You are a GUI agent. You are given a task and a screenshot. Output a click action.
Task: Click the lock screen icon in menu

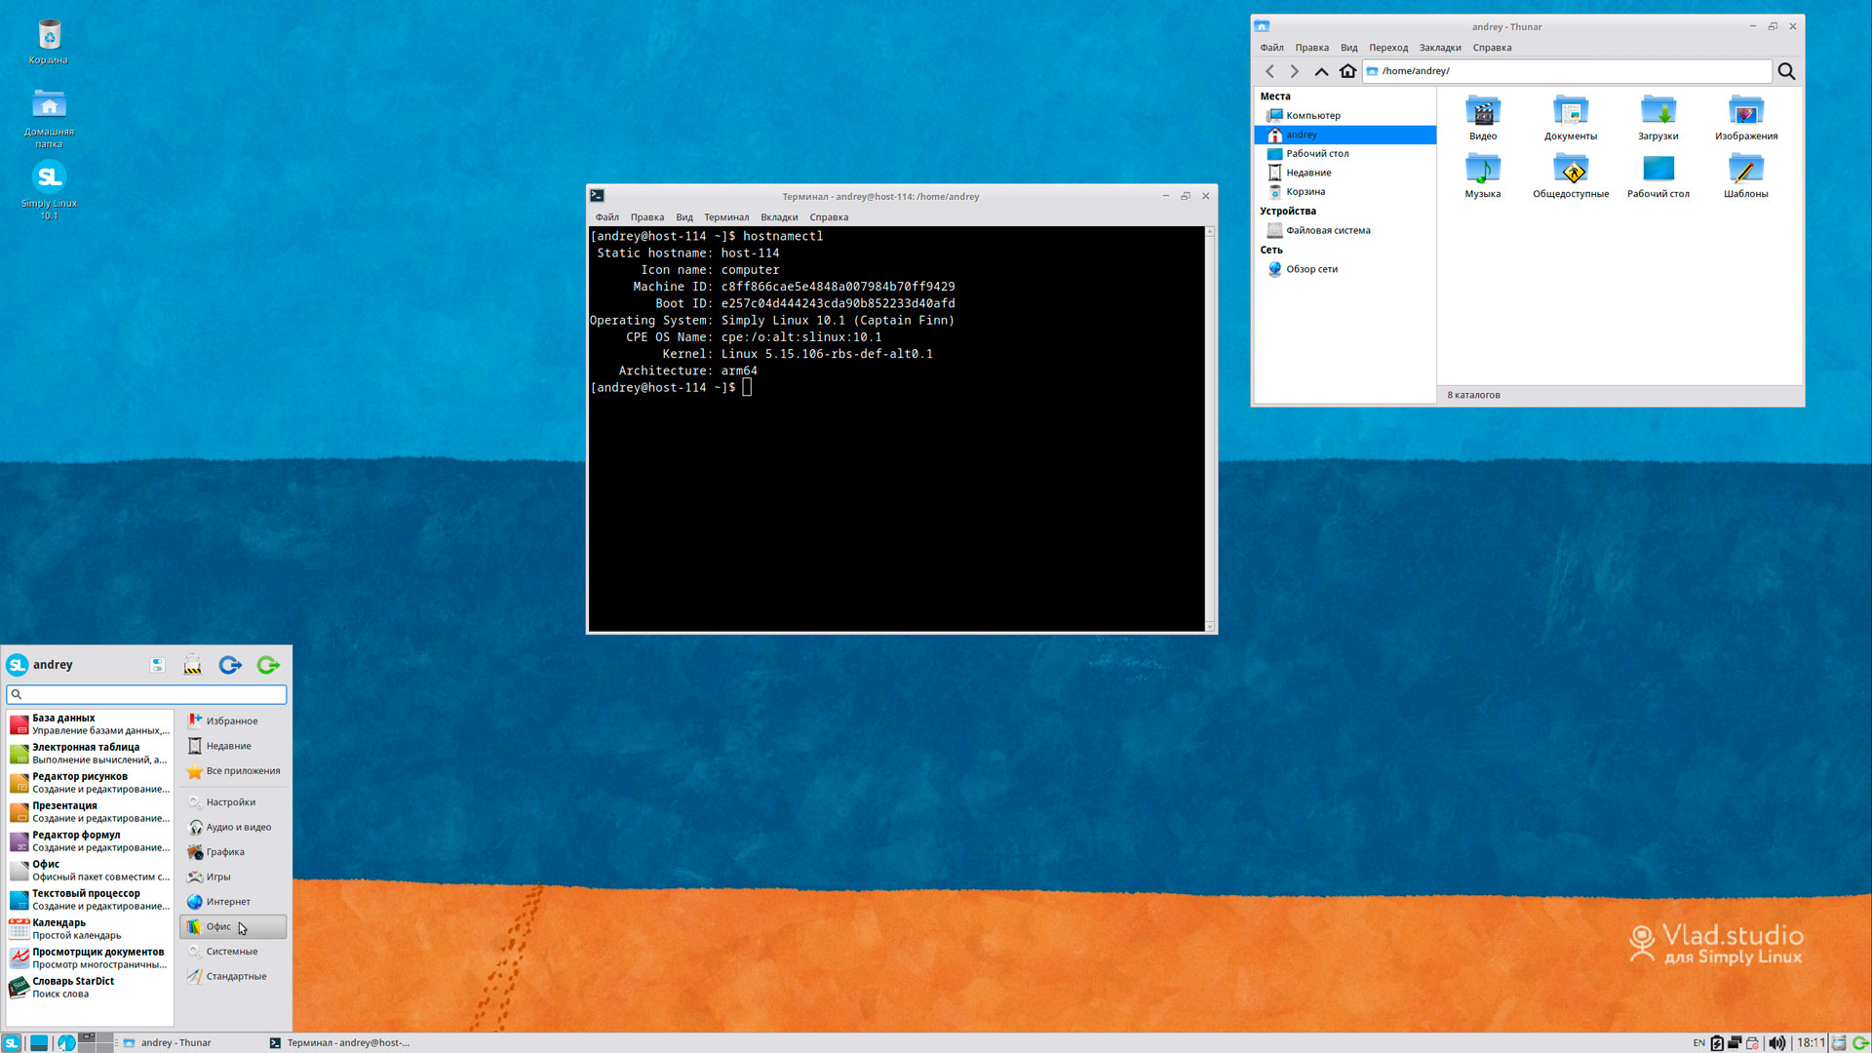(192, 665)
